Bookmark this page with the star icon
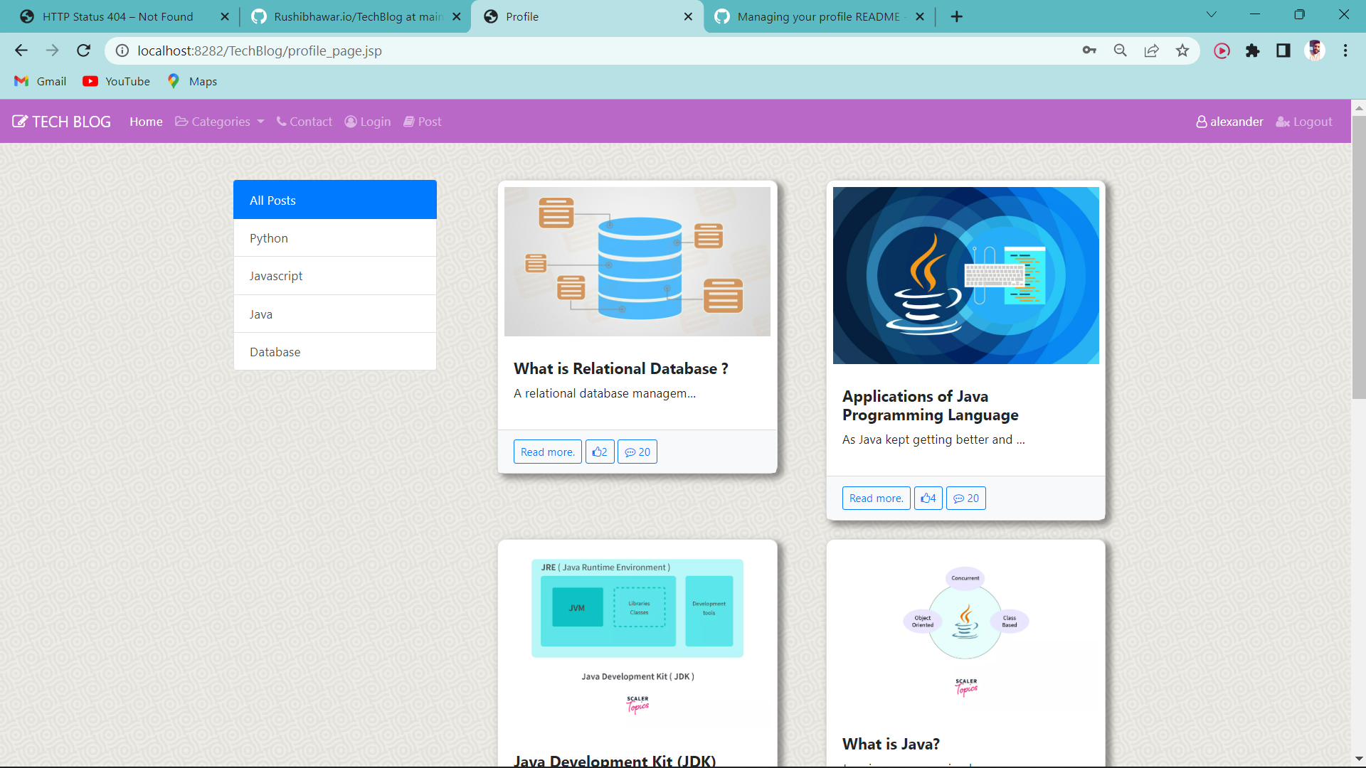The width and height of the screenshot is (1366, 768). coord(1182,50)
